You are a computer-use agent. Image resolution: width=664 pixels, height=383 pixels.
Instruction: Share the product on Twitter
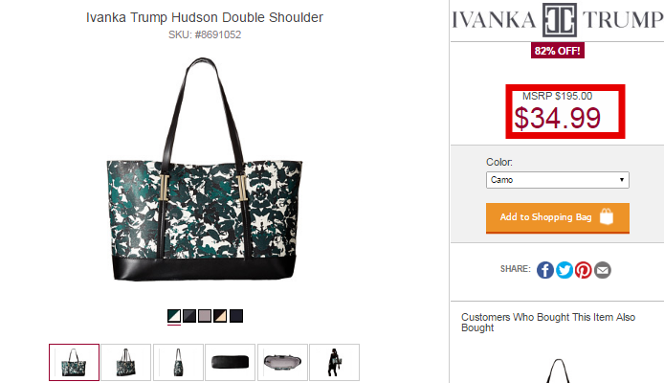pos(564,270)
